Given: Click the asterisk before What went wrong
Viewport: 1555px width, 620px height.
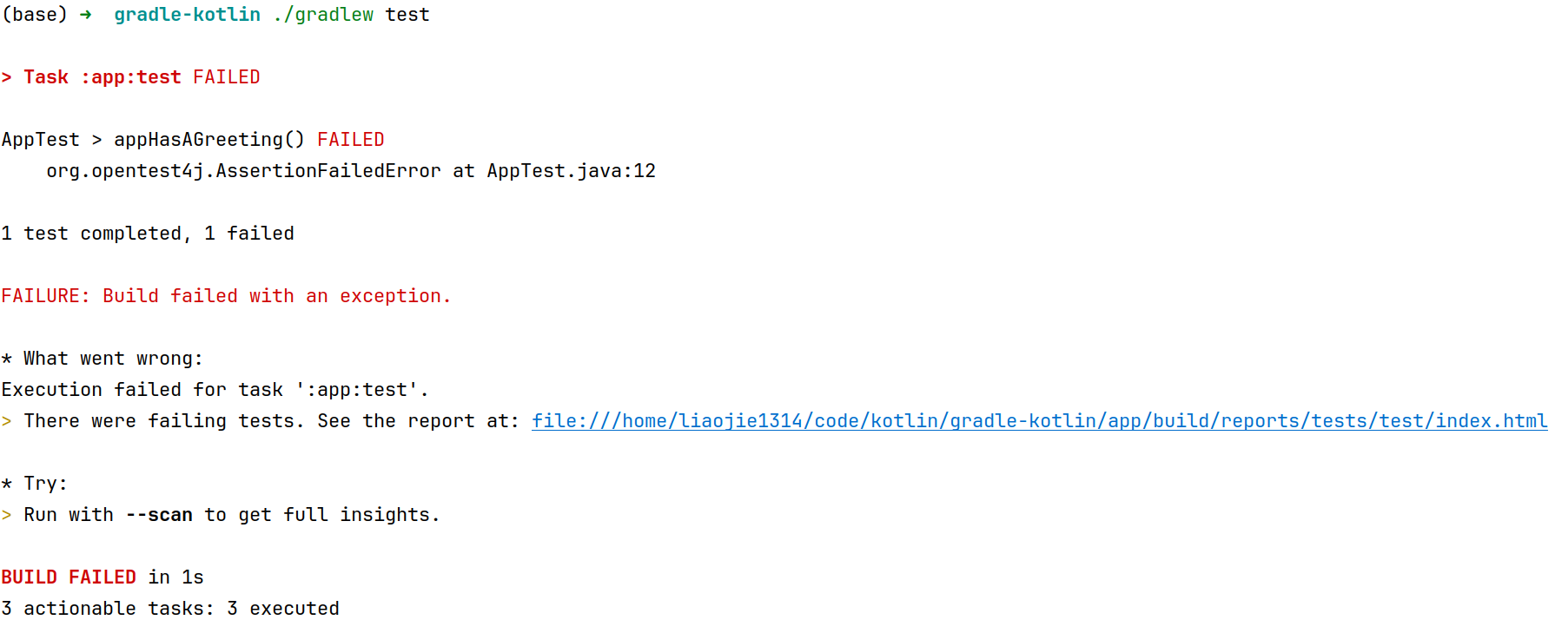Looking at the screenshot, I should click(x=7, y=359).
